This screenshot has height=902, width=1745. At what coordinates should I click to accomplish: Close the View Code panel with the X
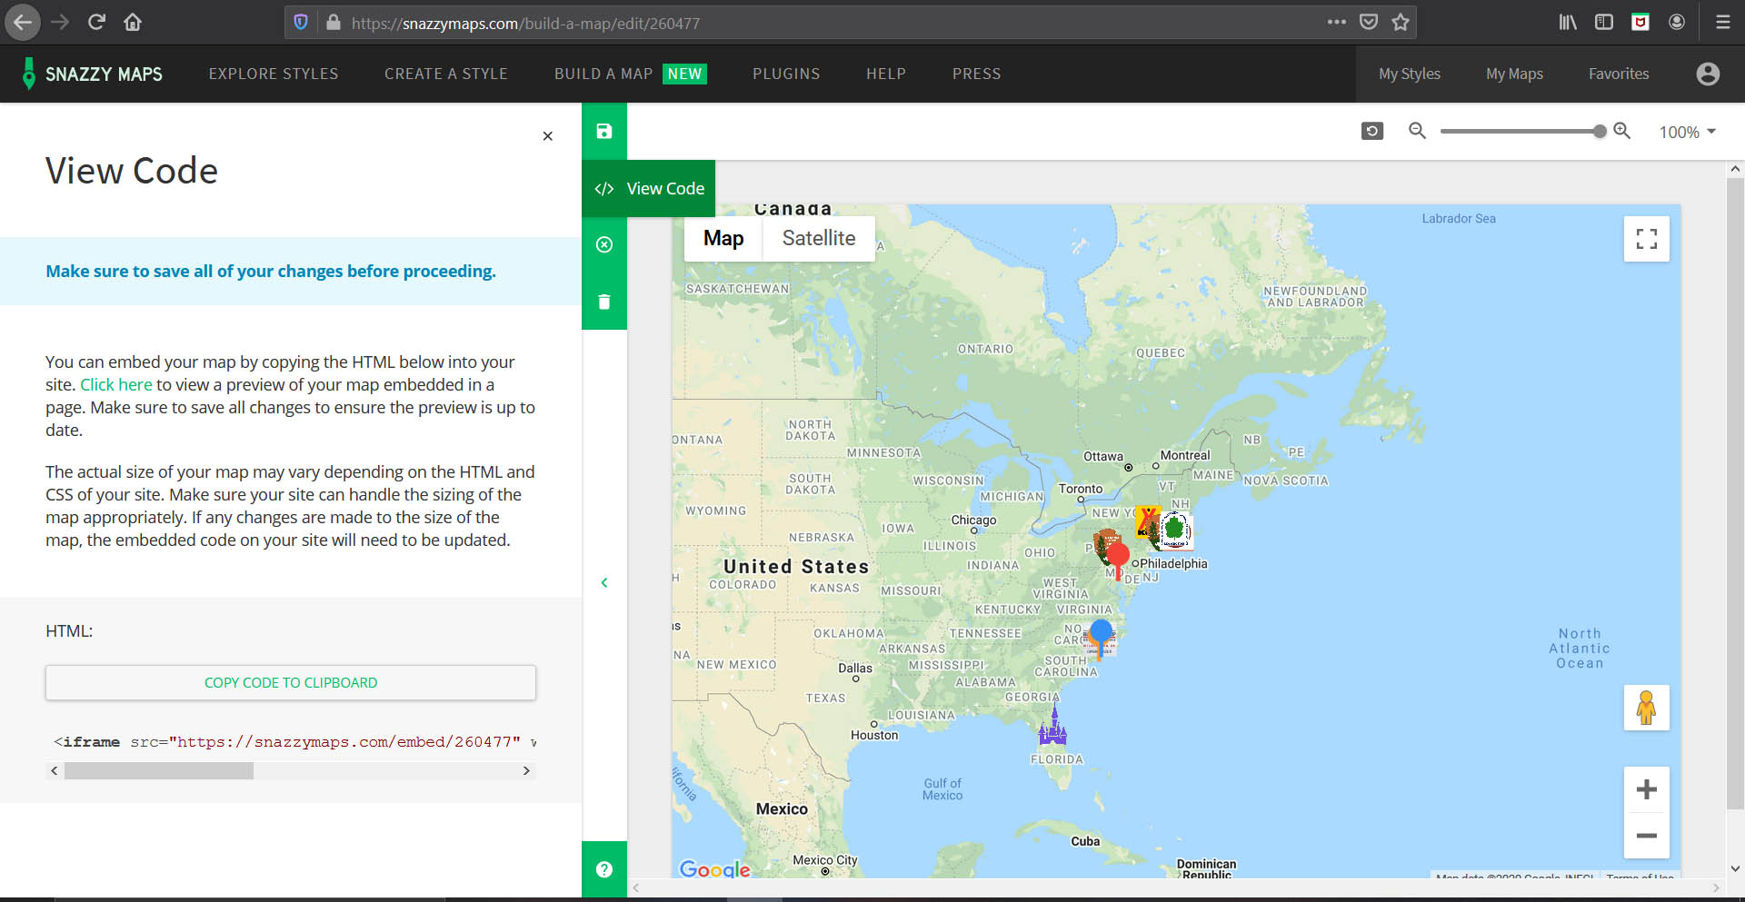(x=547, y=136)
